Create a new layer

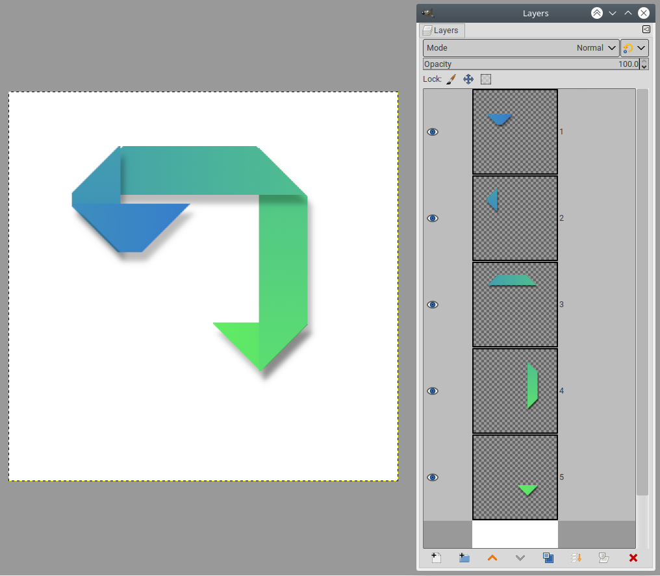pyautogui.click(x=437, y=558)
